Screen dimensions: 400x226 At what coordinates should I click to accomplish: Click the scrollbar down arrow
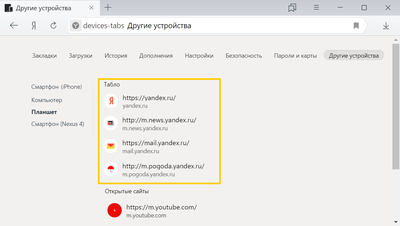point(395,222)
